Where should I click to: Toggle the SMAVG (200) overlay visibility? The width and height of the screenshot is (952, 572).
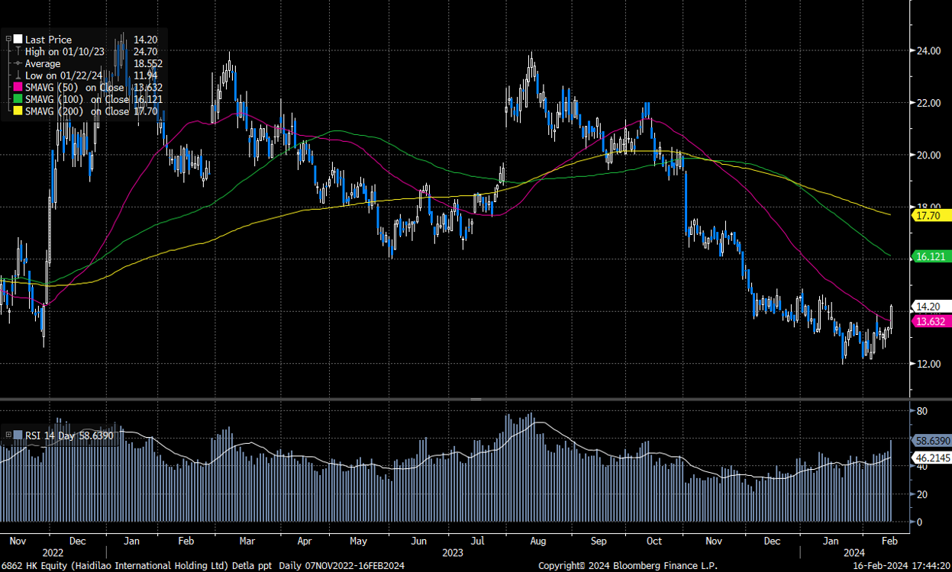coord(18,111)
